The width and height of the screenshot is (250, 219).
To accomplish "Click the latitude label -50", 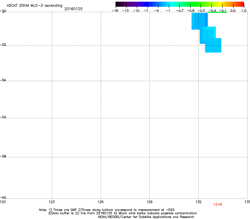I will pos(3,11).
